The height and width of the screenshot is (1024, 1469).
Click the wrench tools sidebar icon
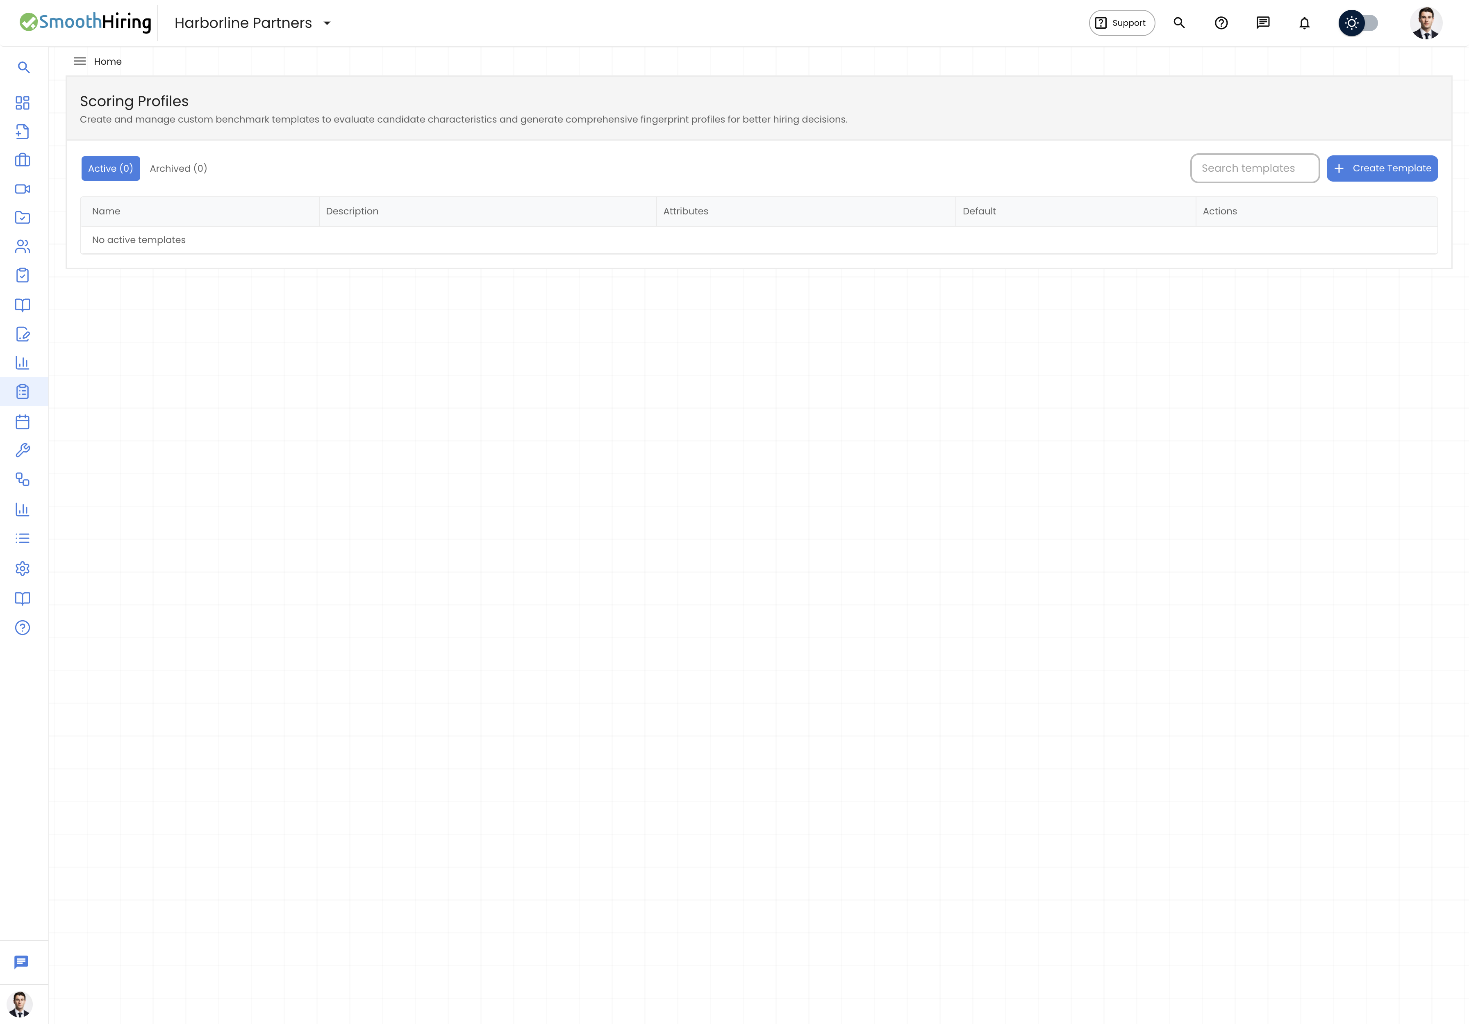pyautogui.click(x=23, y=451)
